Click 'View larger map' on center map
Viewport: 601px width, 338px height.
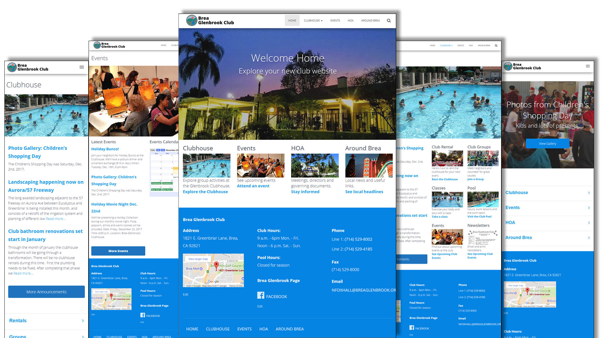point(198,259)
